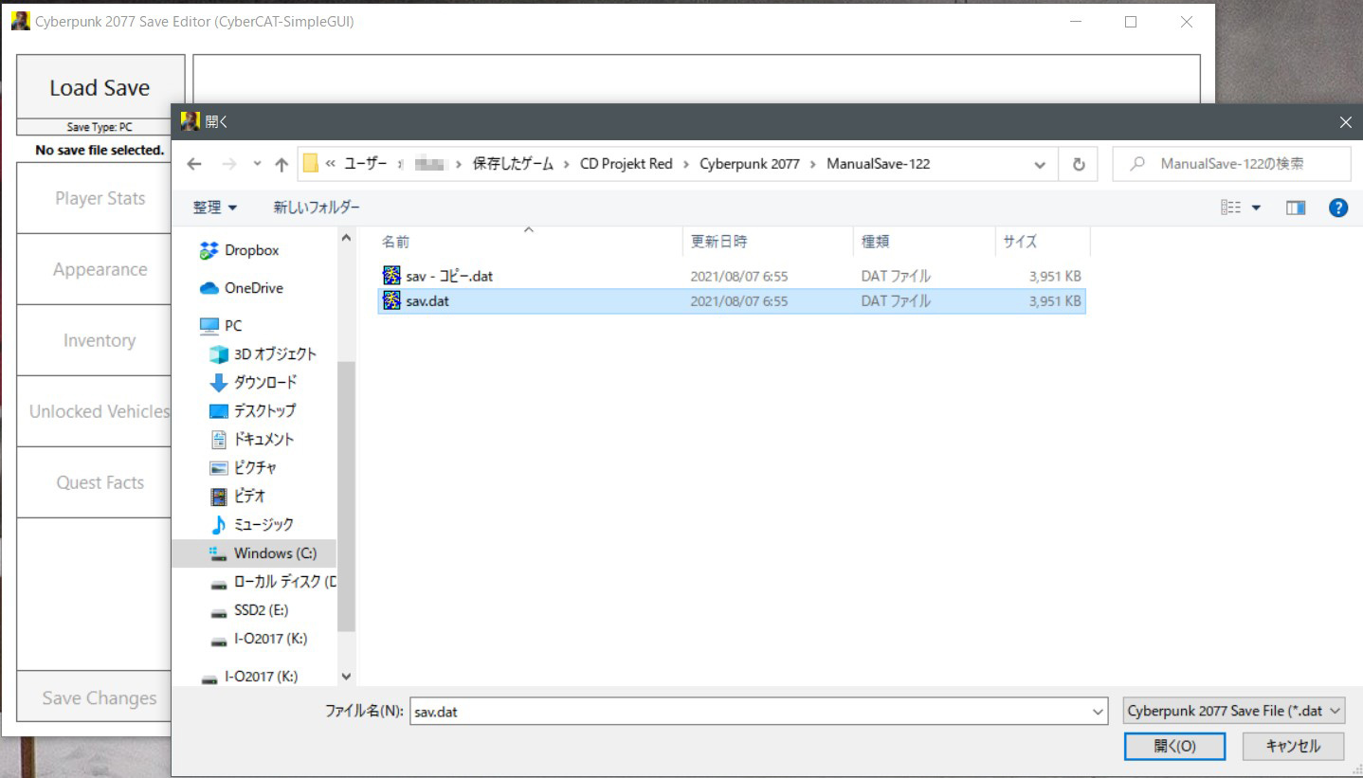Click Load Save in the Save Editor window

point(100,88)
